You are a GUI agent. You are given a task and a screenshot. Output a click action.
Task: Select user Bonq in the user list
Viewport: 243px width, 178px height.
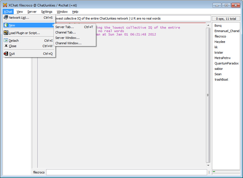tap(218, 26)
